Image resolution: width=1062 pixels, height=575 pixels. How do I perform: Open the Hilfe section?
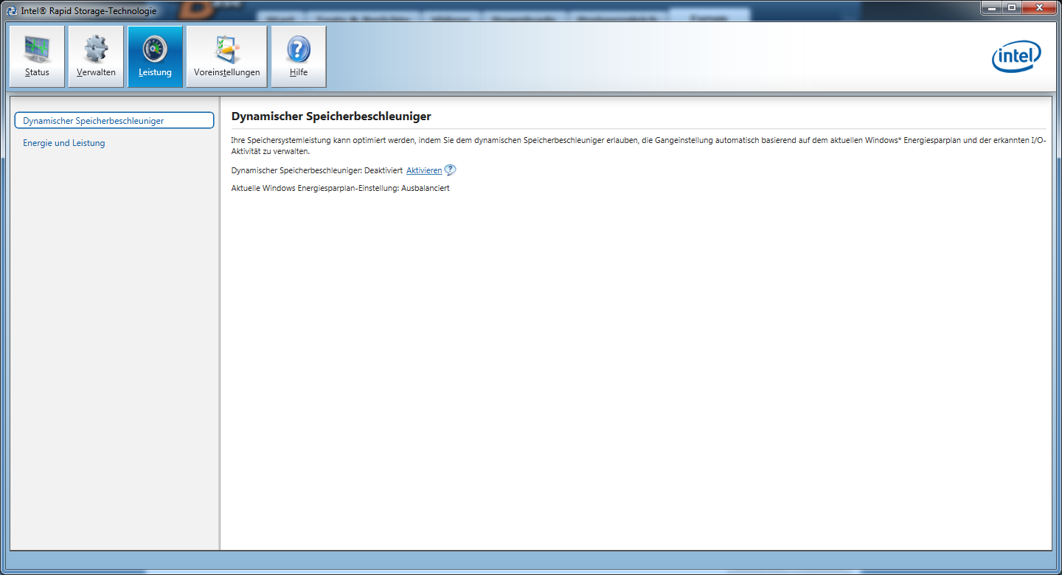(299, 57)
